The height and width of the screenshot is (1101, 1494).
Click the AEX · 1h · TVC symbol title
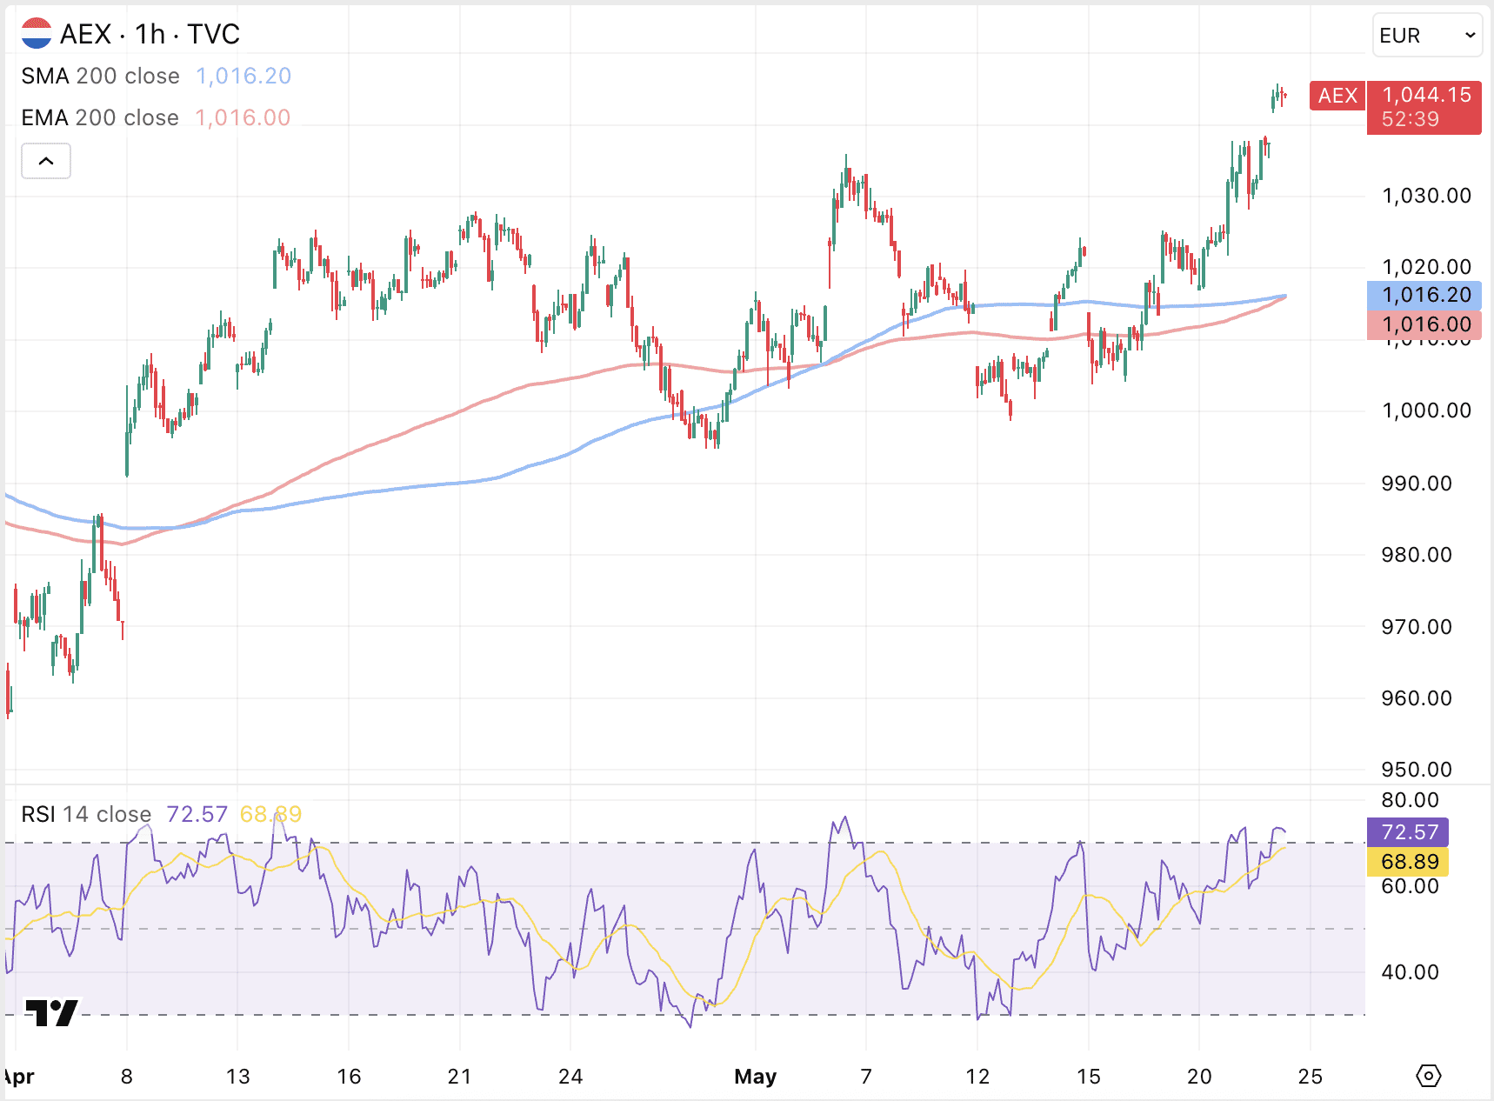pos(150,34)
